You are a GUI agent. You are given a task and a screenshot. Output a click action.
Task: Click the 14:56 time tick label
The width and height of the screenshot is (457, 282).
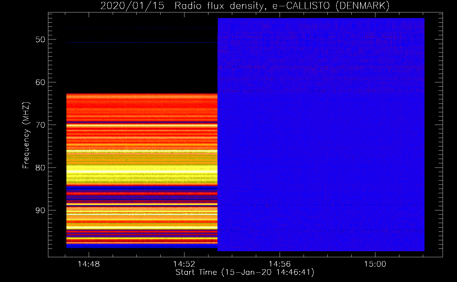[x=280, y=264]
